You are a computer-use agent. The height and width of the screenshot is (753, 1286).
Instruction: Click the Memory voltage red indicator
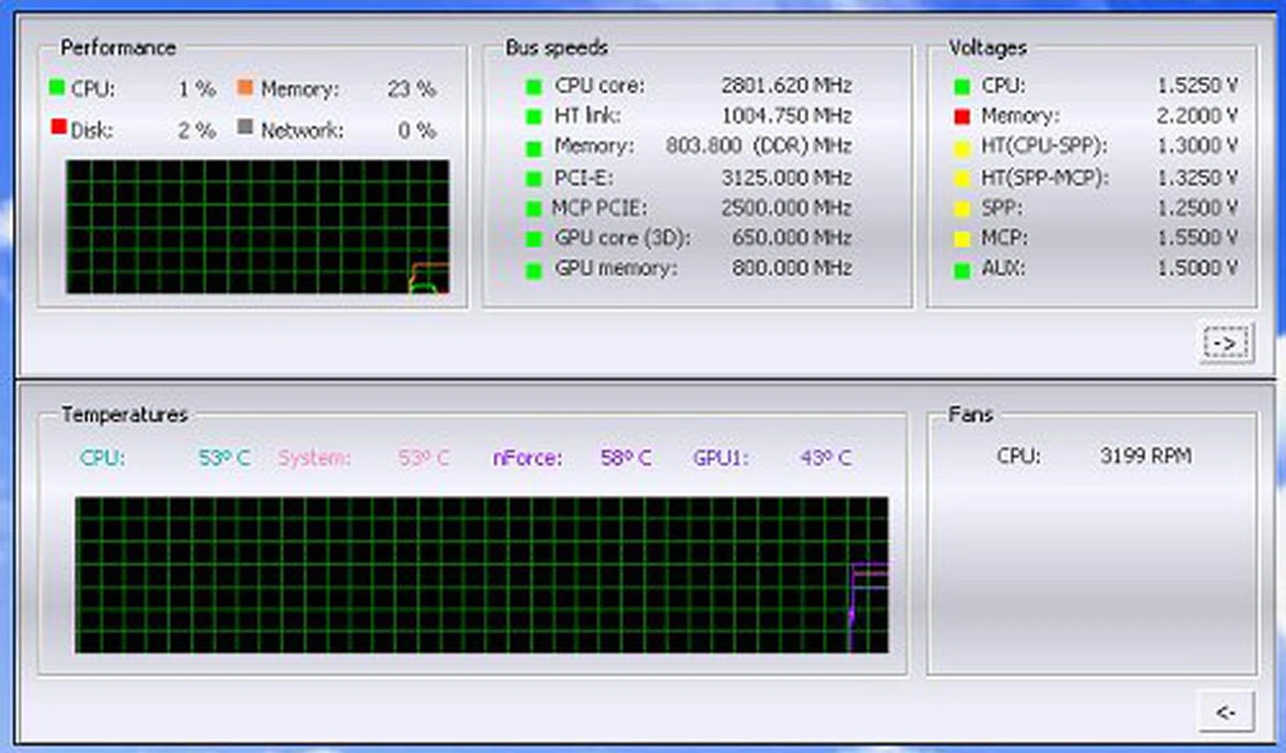pyautogui.click(x=962, y=115)
